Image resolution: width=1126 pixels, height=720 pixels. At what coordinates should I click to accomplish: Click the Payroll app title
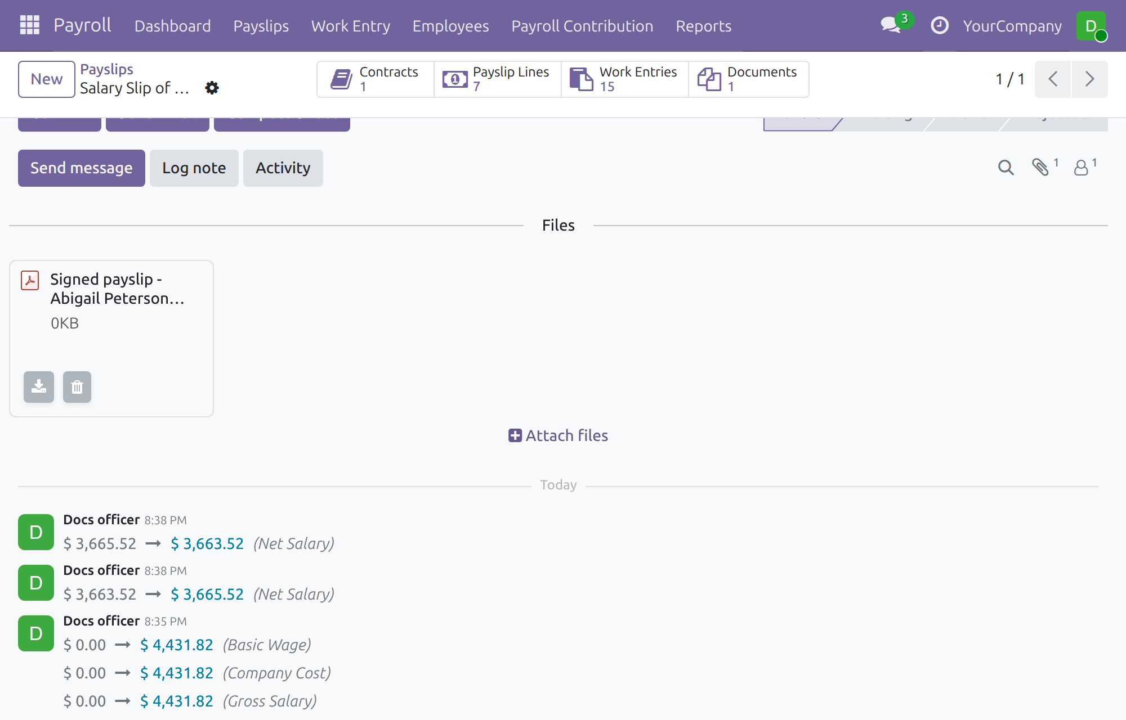coord(82,25)
